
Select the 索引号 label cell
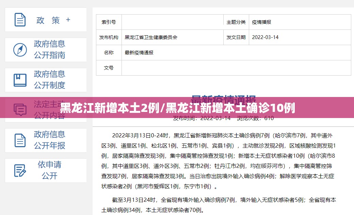109,22
